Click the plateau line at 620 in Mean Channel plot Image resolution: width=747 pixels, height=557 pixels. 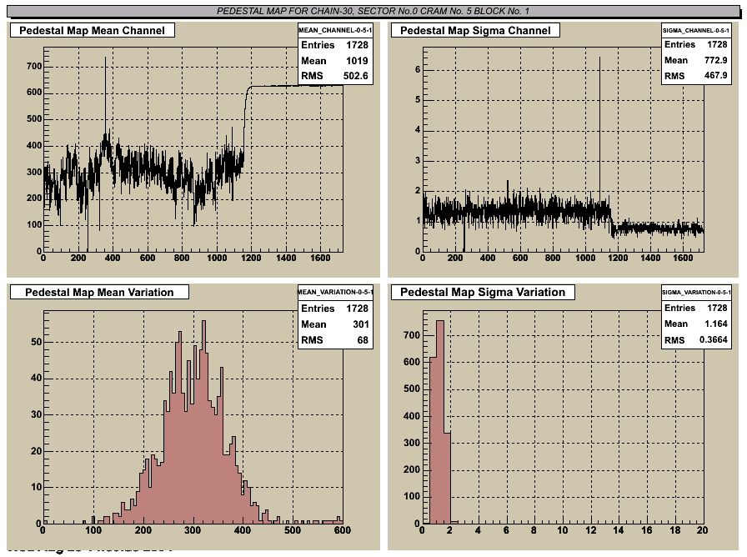tap(295, 86)
